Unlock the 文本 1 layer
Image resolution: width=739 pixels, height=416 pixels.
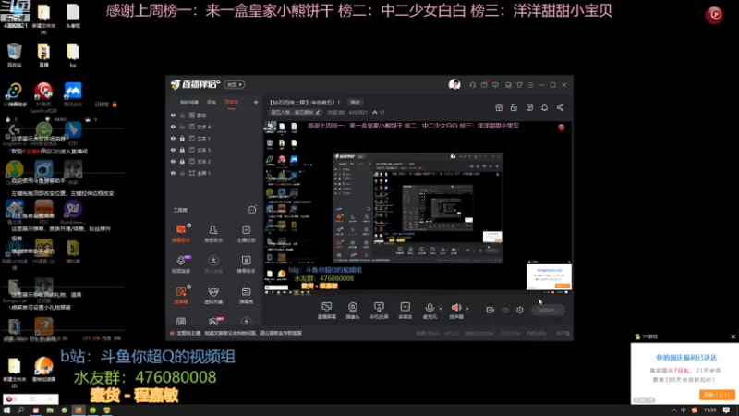[182, 138]
